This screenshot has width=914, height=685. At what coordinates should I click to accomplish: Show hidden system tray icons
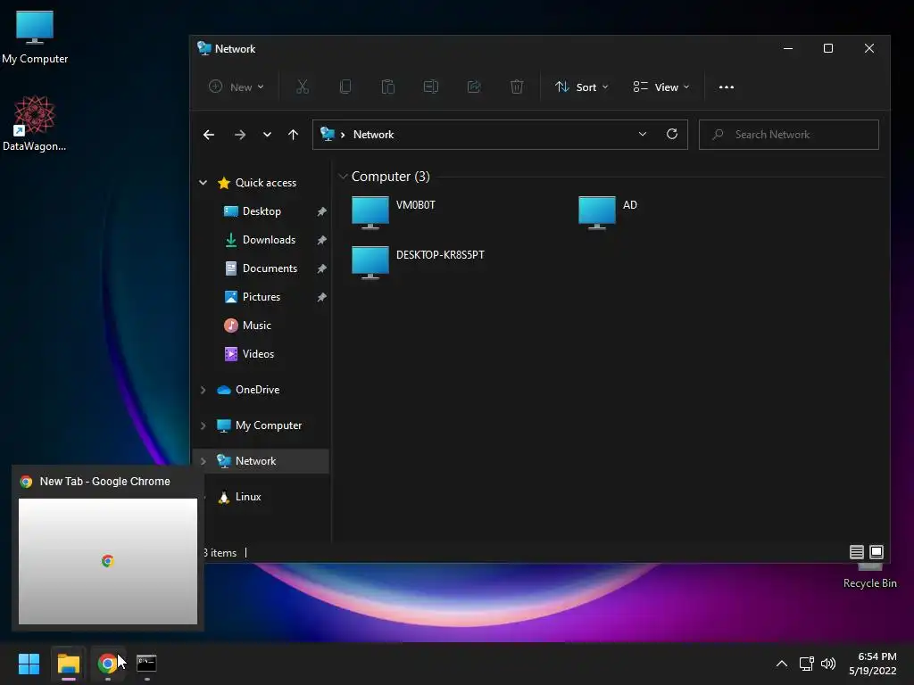click(782, 664)
